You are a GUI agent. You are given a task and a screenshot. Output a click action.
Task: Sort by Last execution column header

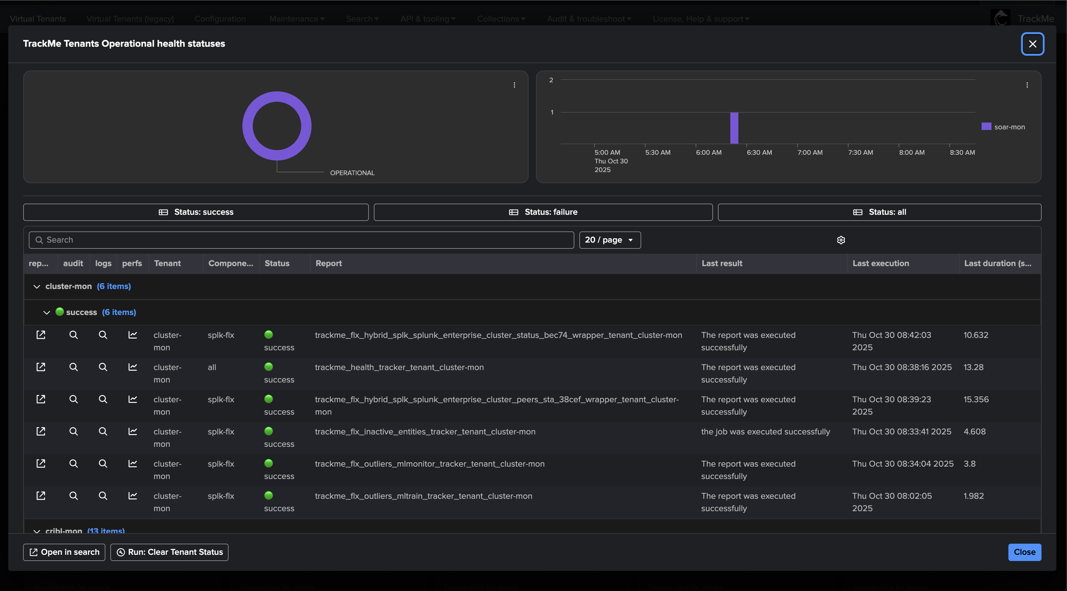coord(881,263)
